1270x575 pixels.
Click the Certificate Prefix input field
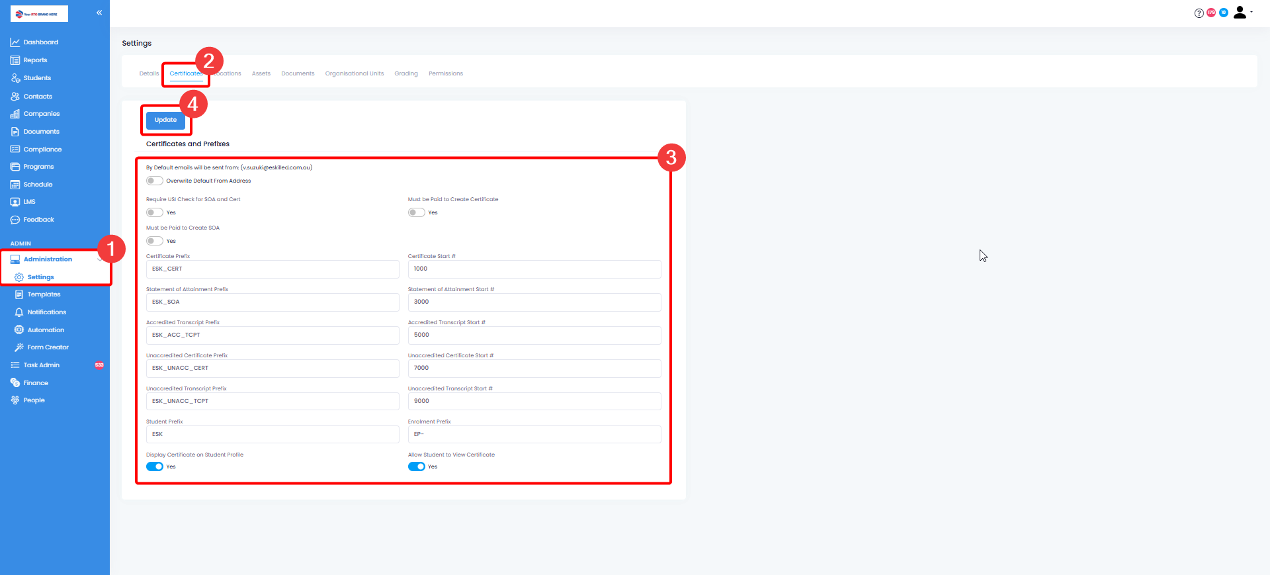pos(272,269)
